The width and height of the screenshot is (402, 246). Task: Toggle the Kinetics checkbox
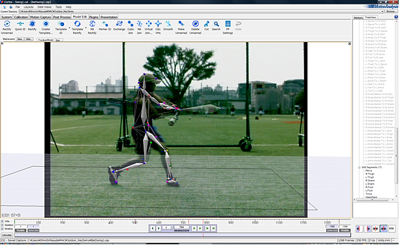coord(3,229)
